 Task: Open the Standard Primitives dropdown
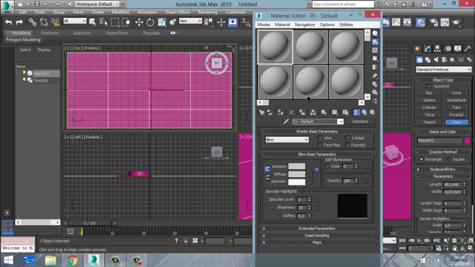(x=443, y=69)
